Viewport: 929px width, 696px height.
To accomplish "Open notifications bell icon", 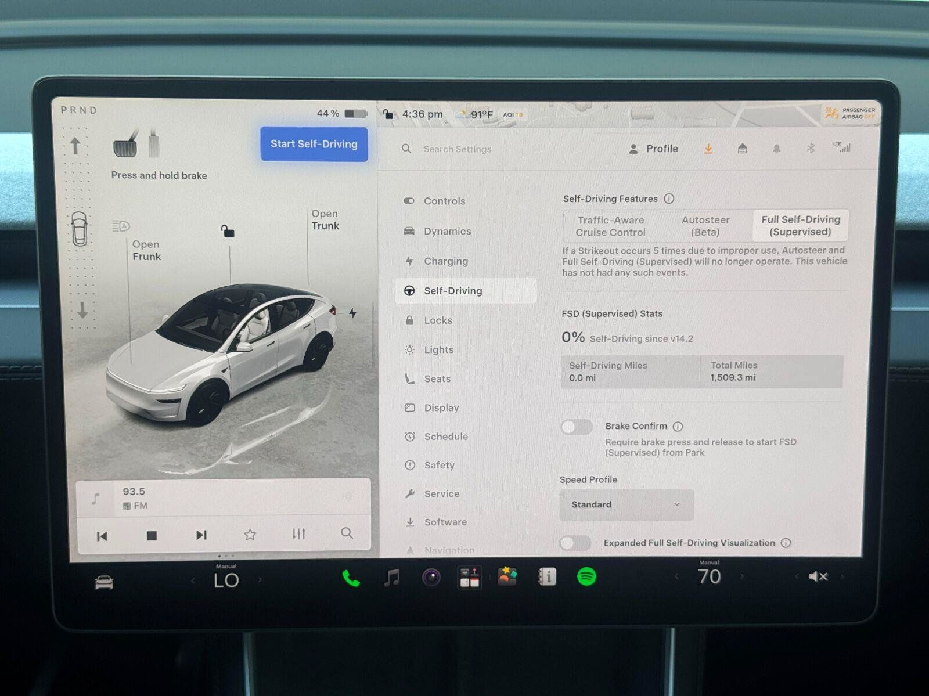I will (x=776, y=149).
